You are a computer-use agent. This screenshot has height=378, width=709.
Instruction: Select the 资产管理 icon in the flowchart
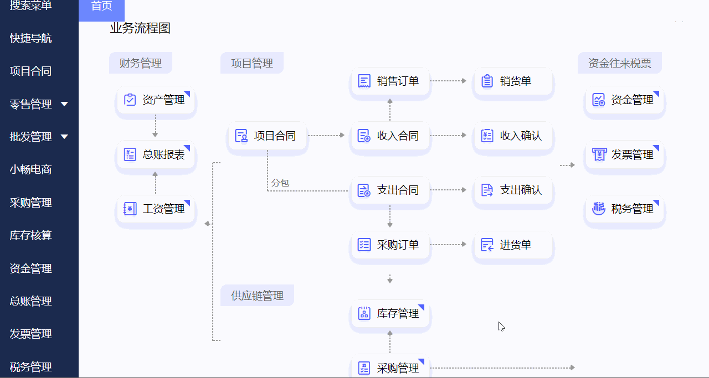click(x=129, y=100)
